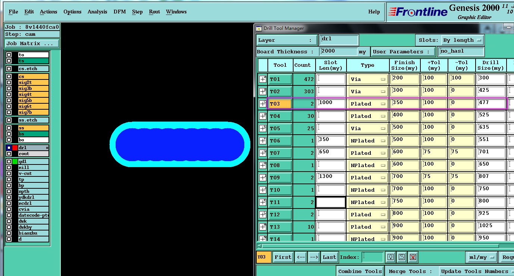Click the Index input field
The width and height of the screenshot is (514, 276).
click(x=373, y=257)
